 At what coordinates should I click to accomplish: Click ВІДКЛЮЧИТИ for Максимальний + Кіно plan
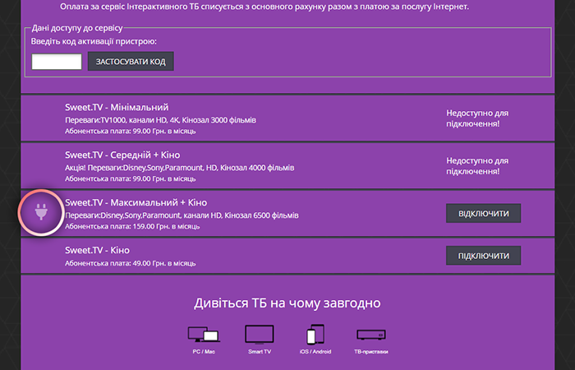tap(483, 213)
